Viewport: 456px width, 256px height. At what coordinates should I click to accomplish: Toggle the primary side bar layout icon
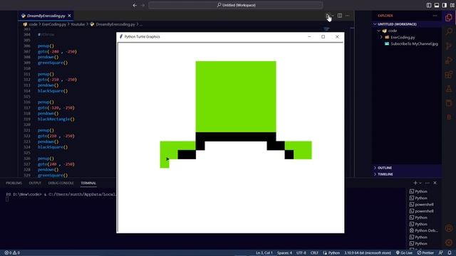(x=429, y=5)
